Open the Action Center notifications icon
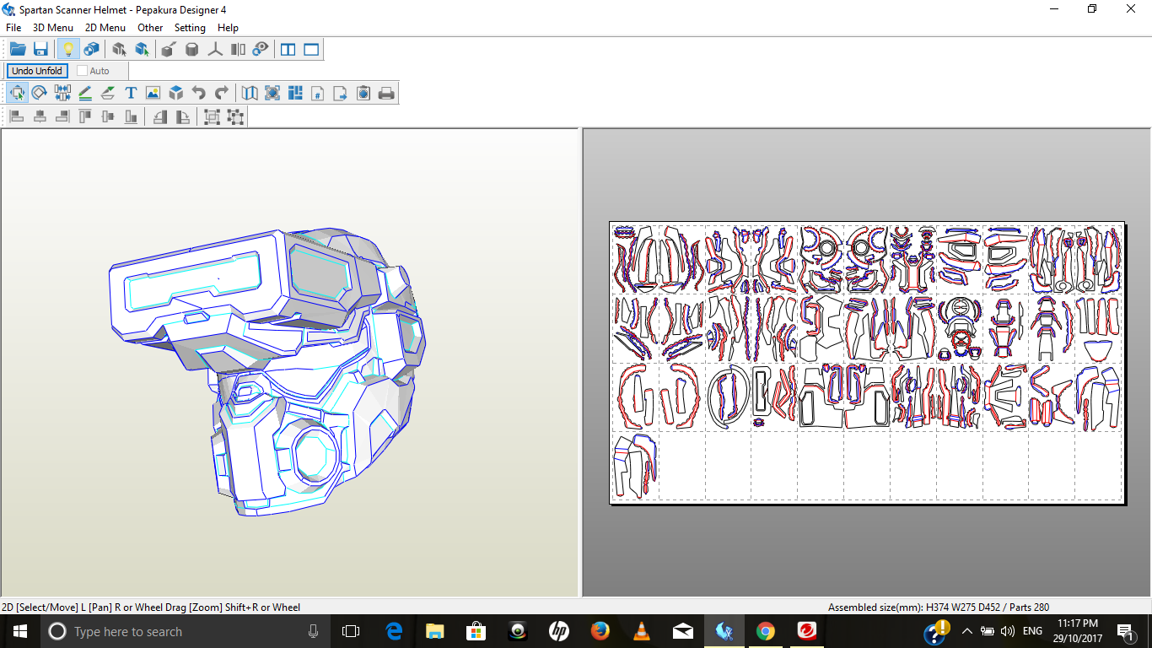The width and height of the screenshot is (1152, 648). click(x=1125, y=631)
